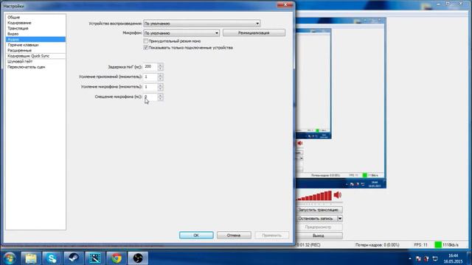Select the Видео settings category
The width and height of the screenshot is (472, 265).
point(35,34)
